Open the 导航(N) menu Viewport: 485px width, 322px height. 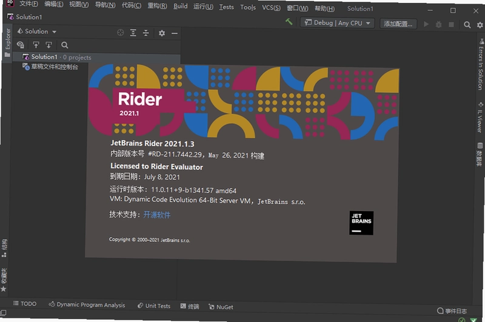[105, 5]
